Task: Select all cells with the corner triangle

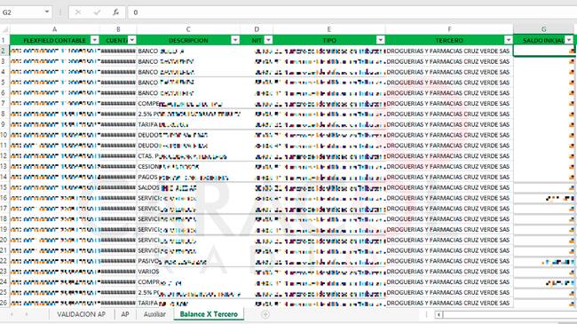Action: 4,29
